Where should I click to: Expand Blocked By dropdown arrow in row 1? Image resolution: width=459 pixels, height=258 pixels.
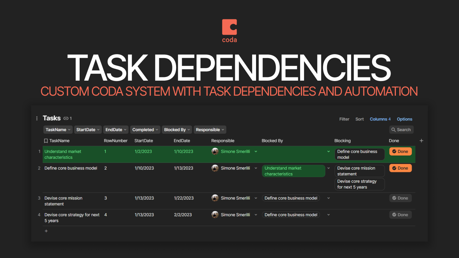point(328,152)
